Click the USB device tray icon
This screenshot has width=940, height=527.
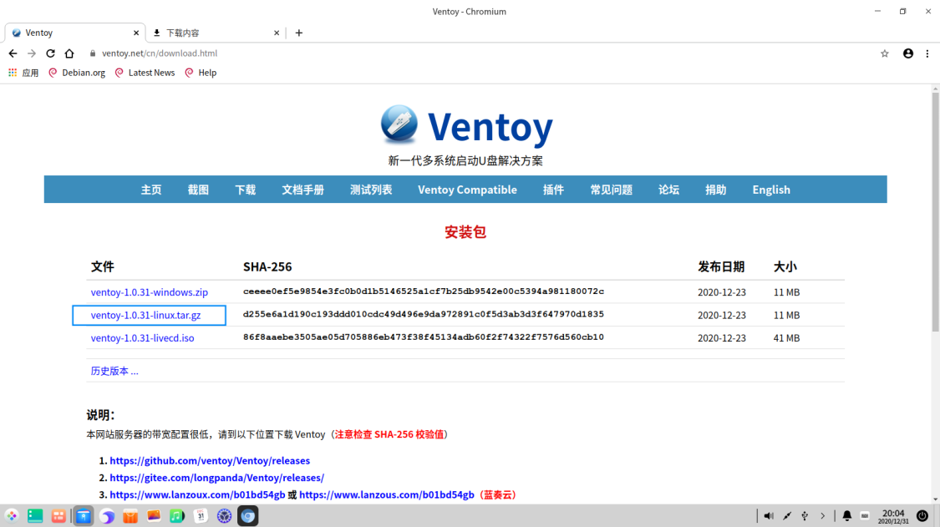(x=805, y=515)
